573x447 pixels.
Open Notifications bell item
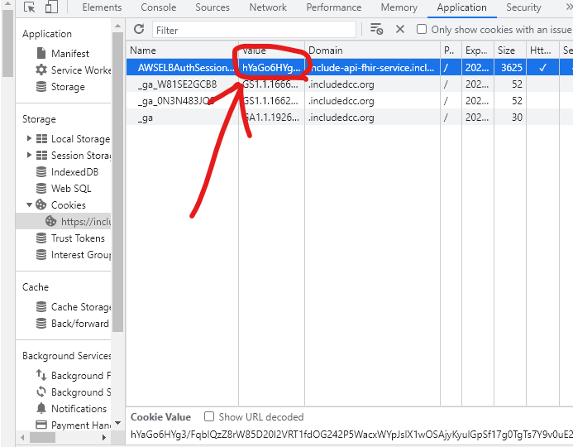[x=72, y=408]
